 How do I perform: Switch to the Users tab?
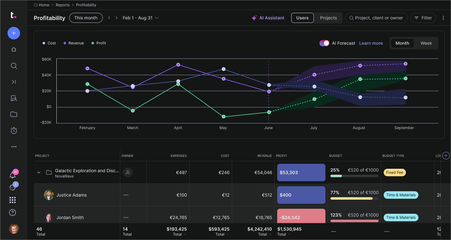click(x=302, y=18)
